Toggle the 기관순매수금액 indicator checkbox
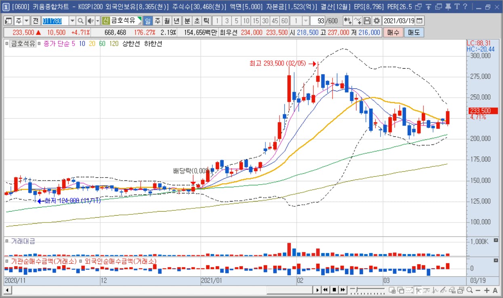The image size is (503, 298). 7,261
